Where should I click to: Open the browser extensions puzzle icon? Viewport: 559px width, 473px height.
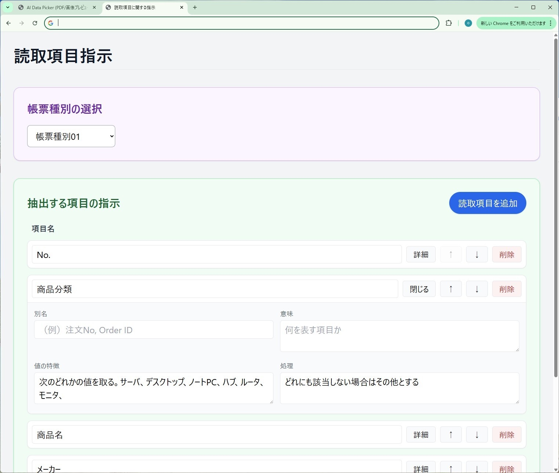click(x=449, y=23)
